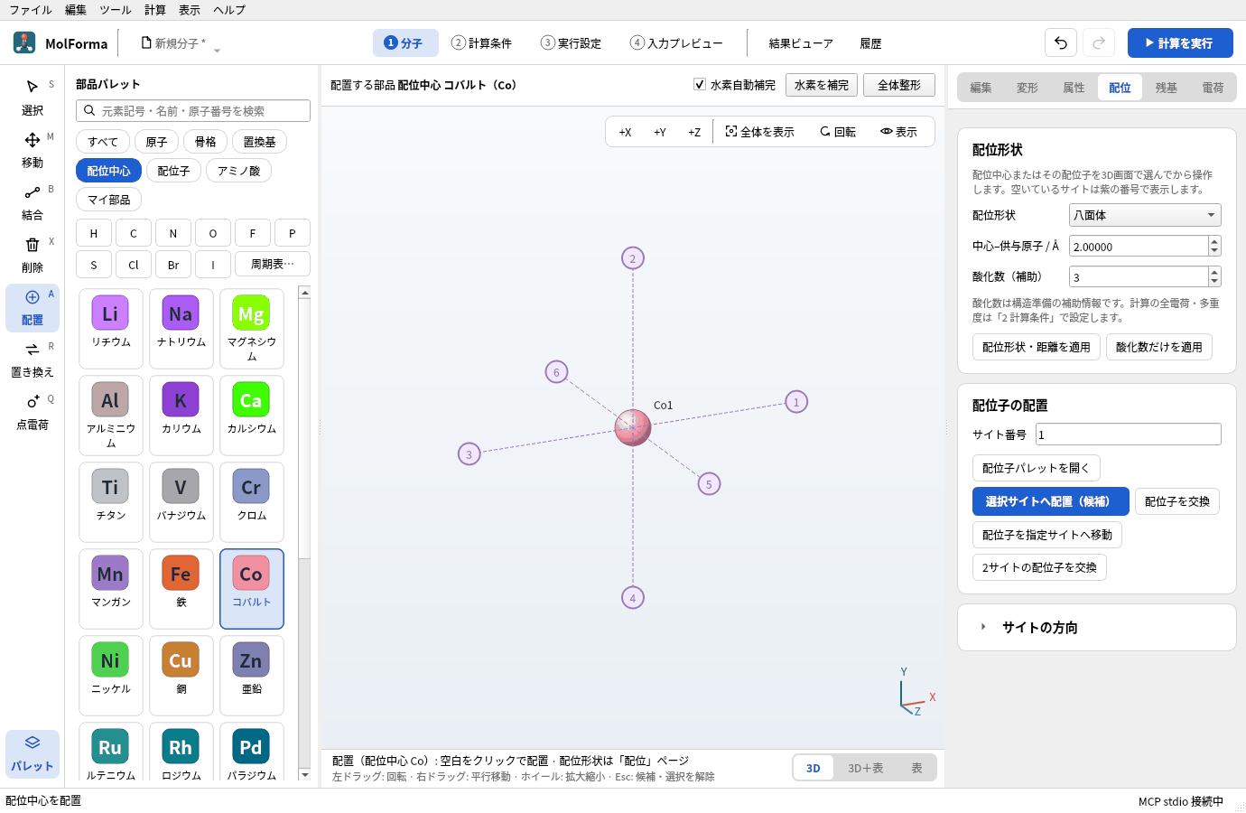Switch view mode to 3D+表
The image size is (1246, 813).
(x=866, y=768)
